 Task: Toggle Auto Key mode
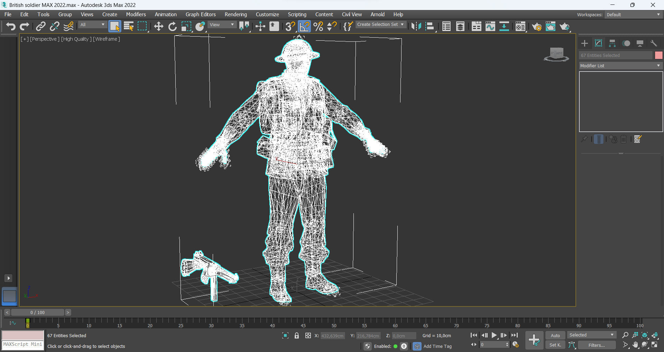click(x=555, y=335)
